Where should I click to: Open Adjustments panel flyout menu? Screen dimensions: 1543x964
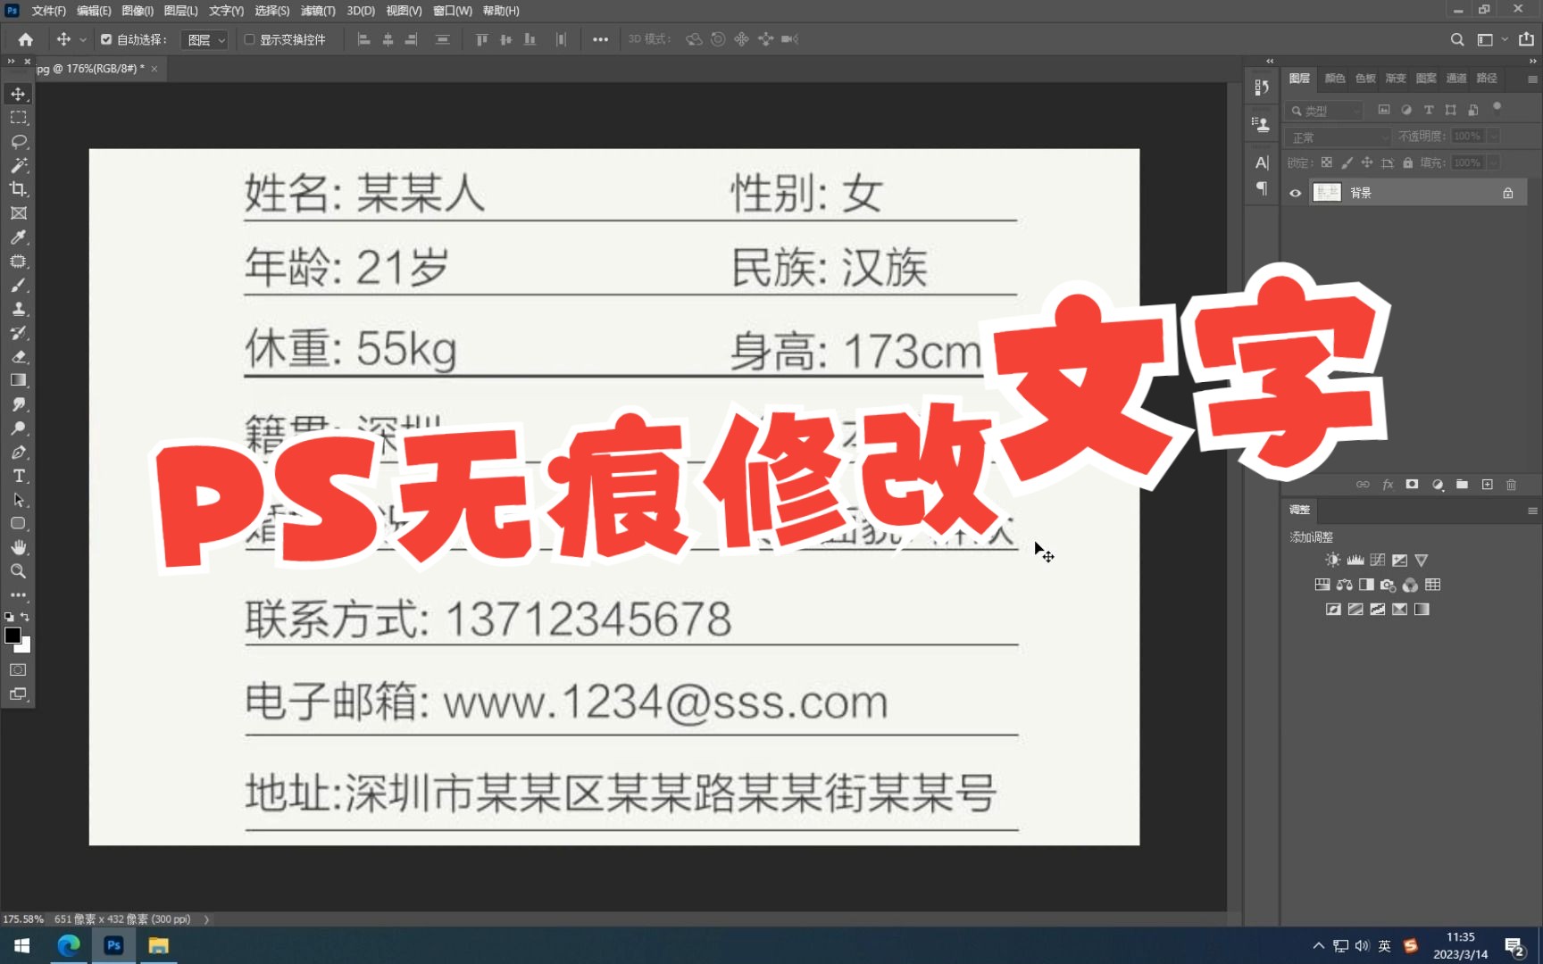(1532, 511)
